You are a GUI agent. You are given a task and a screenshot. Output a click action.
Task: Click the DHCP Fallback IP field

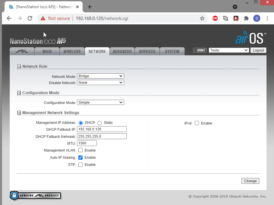click(x=102, y=129)
